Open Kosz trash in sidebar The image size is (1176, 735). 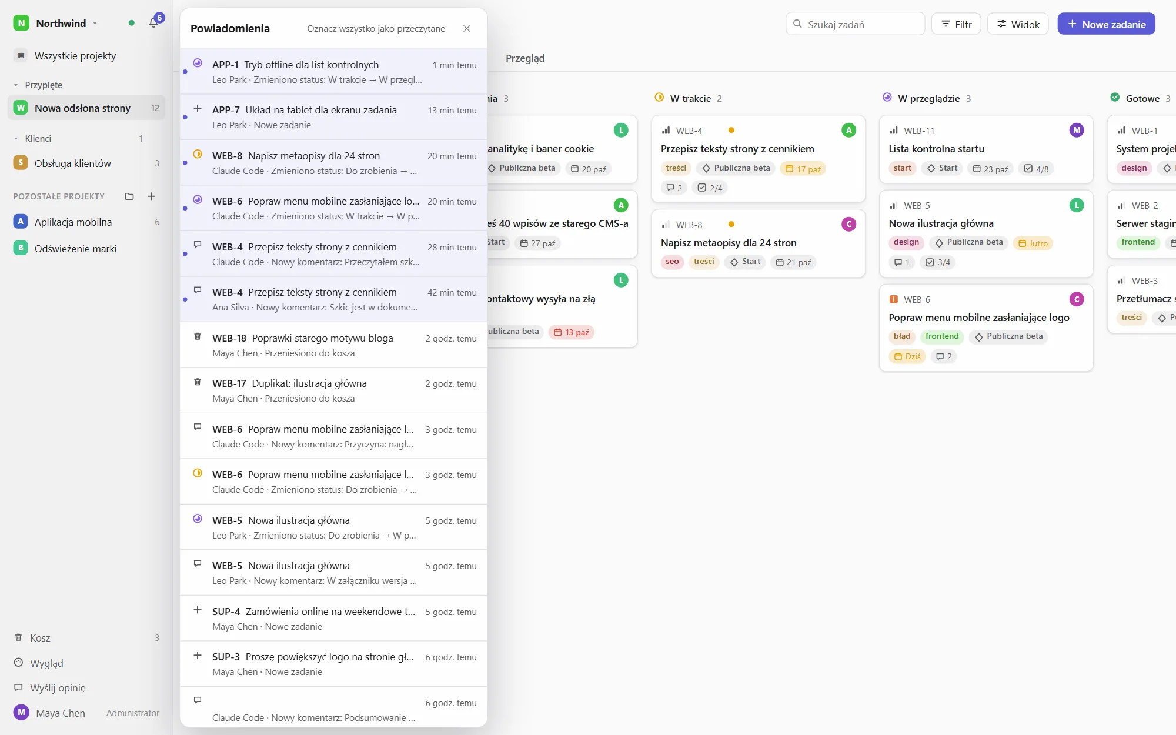86,638
